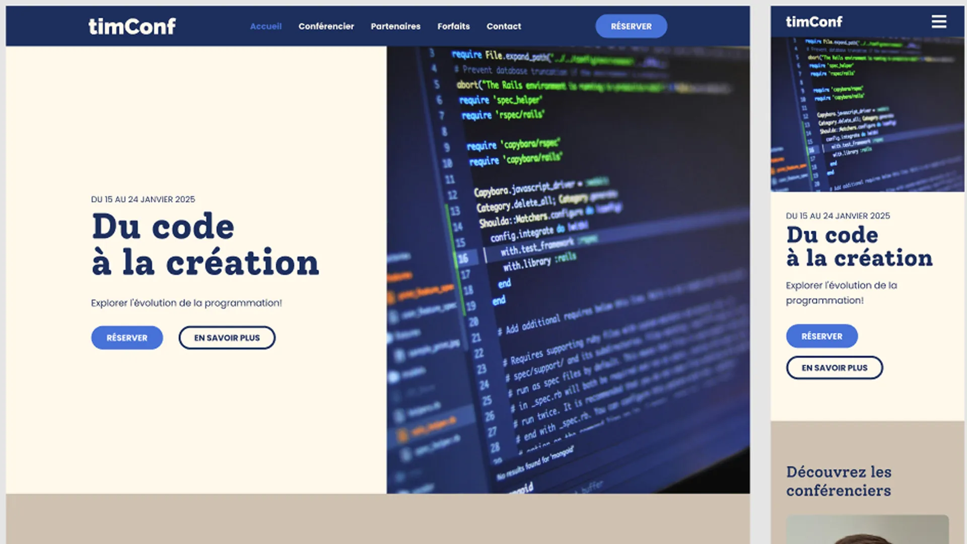This screenshot has height=544, width=967.
Task: Open the Contact nav link
Action: 504,26
